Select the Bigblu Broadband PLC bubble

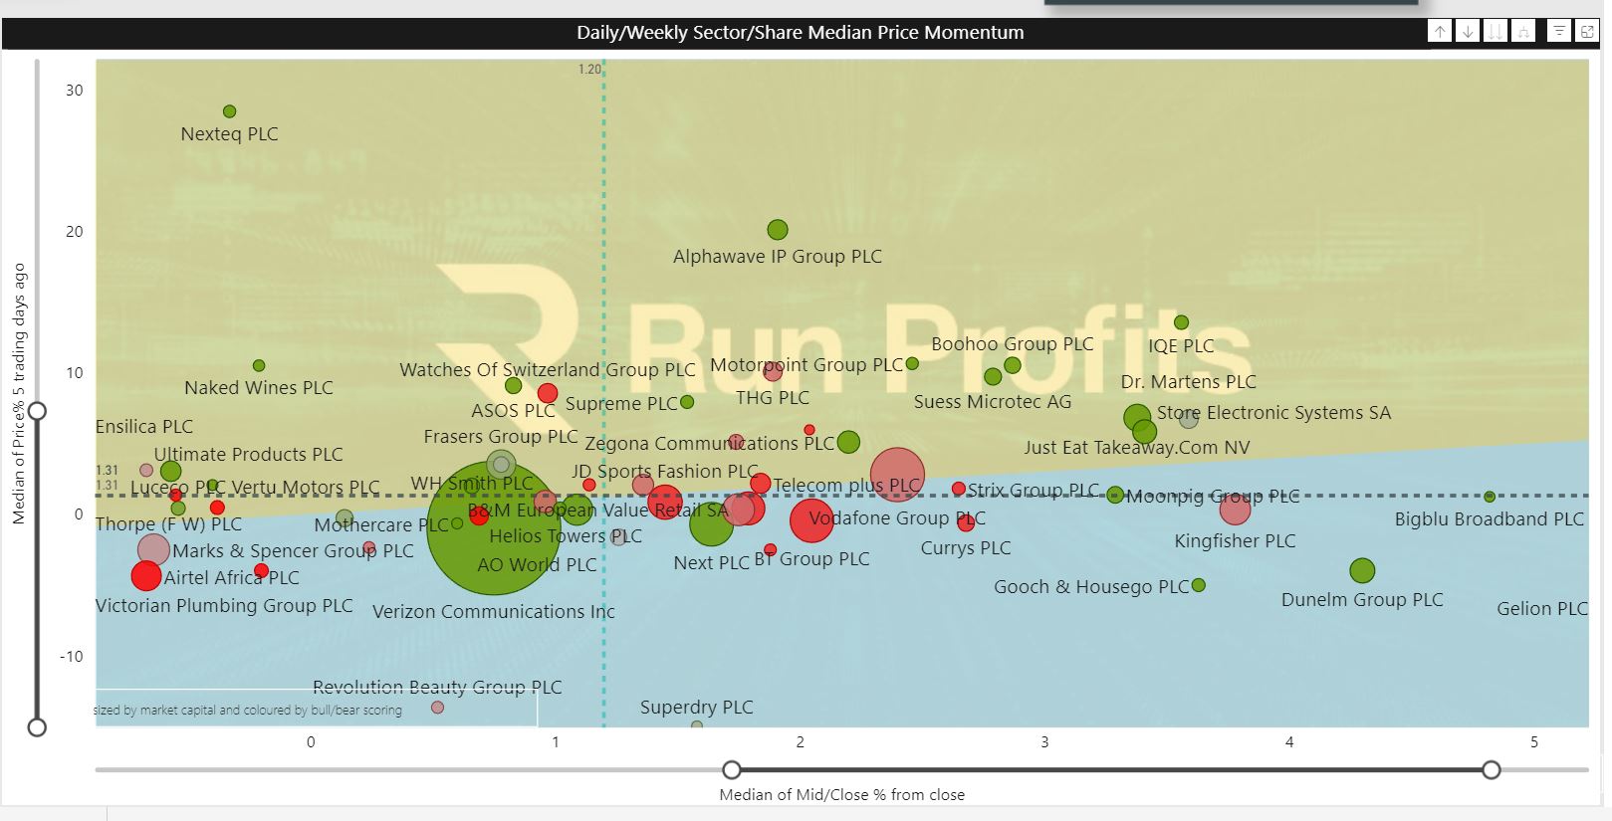pos(1490,497)
